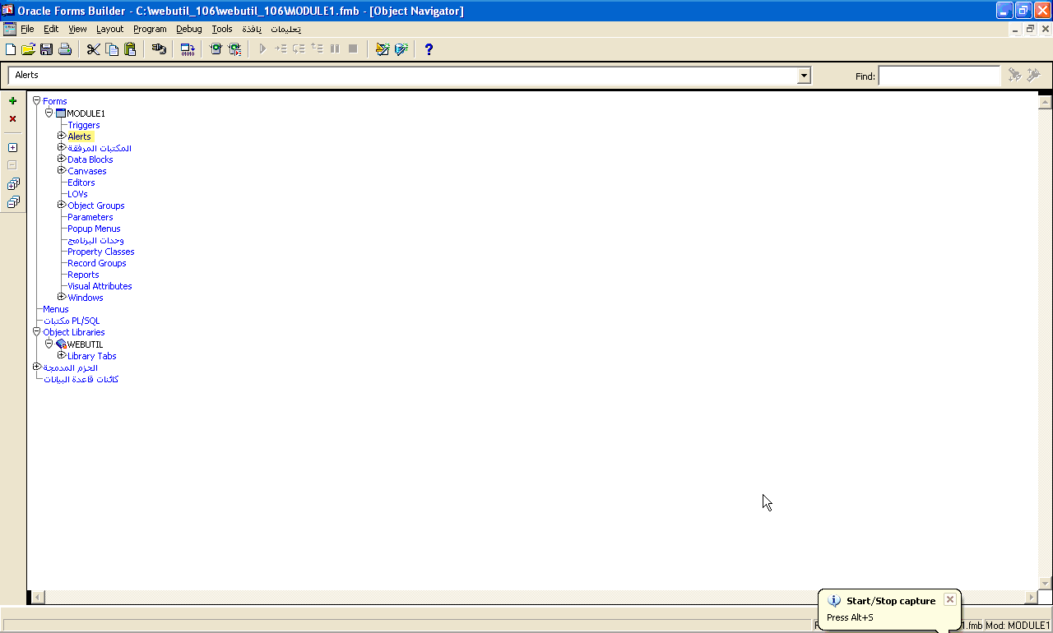Open the Layout Wizard icon
The height and width of the screenshot is (633, 1053).
click(x=401, y=49)
